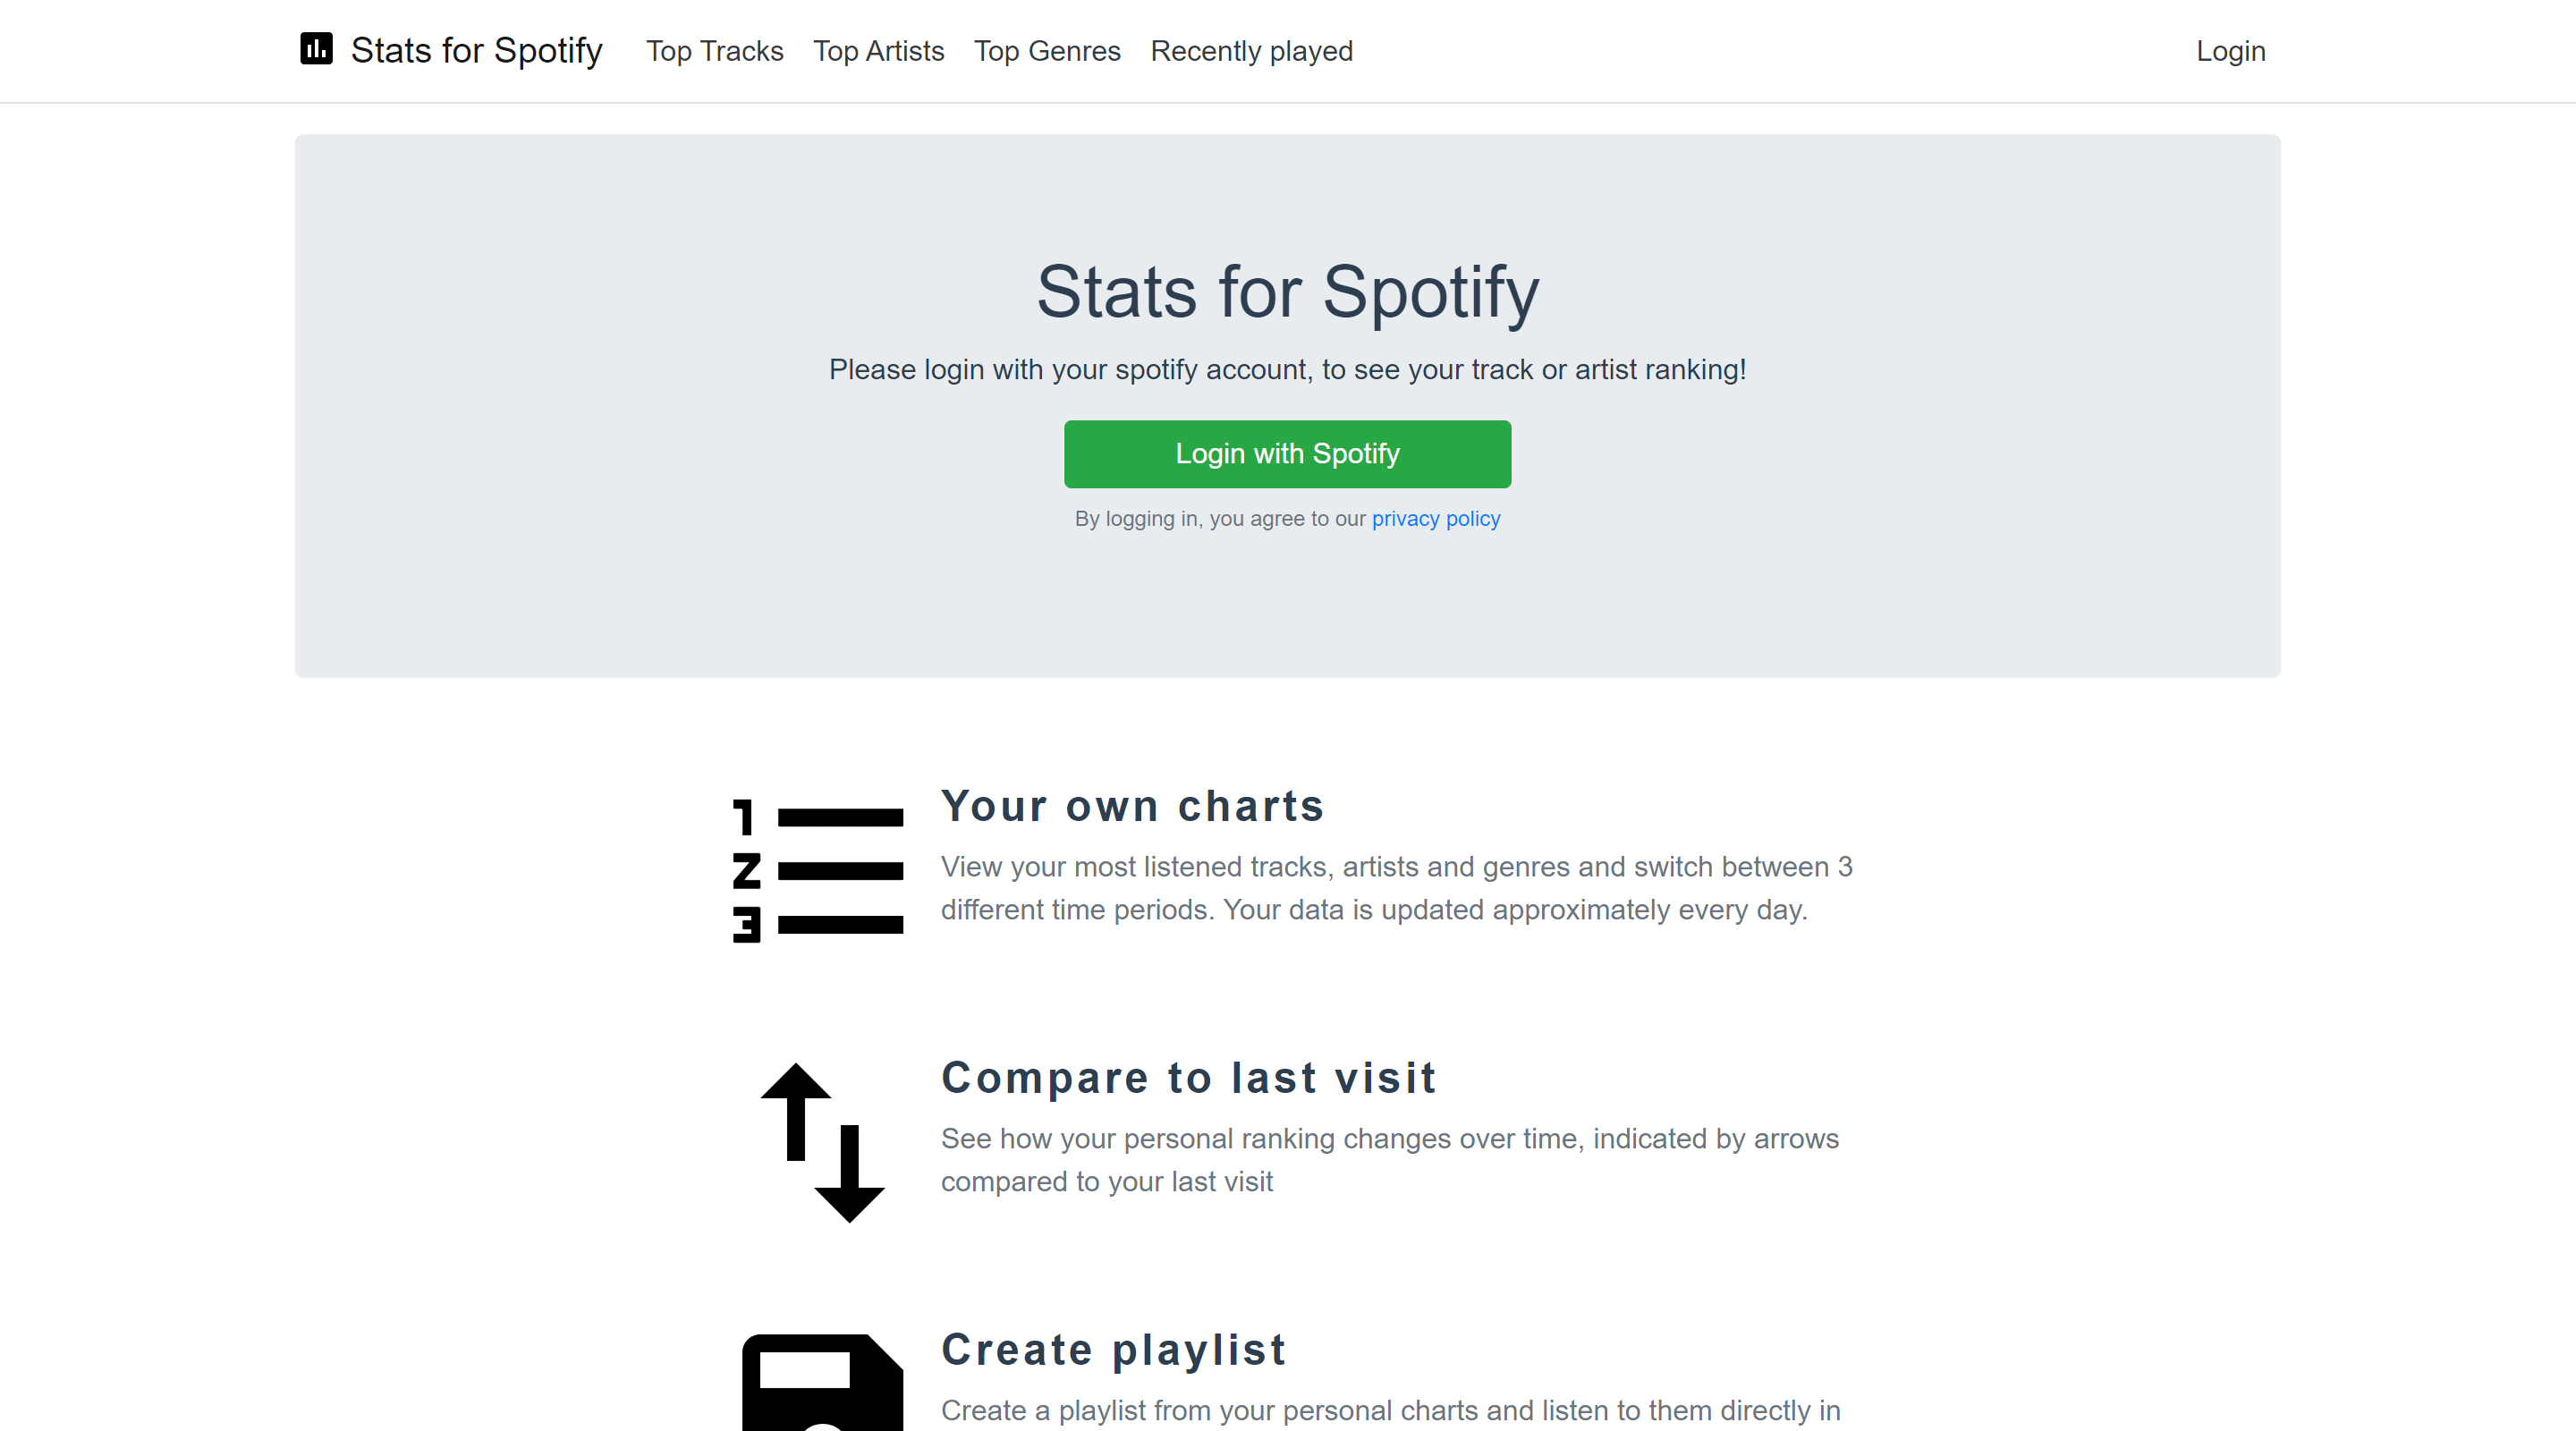This screenshot has width=2576, height=1431.
Task: Click the "Create playlist" heading
Action: (x=1113, y=1350)
